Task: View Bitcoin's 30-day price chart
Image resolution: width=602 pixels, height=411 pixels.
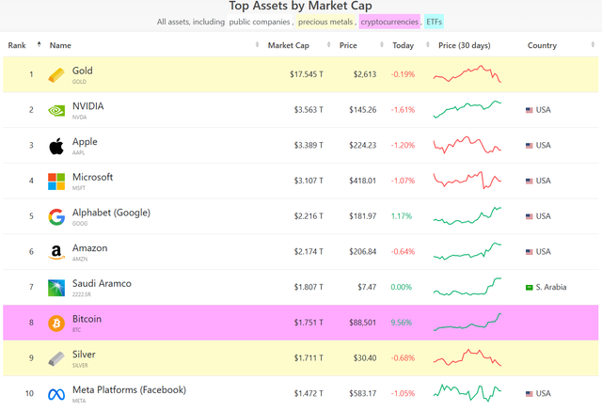Action: 468,323
